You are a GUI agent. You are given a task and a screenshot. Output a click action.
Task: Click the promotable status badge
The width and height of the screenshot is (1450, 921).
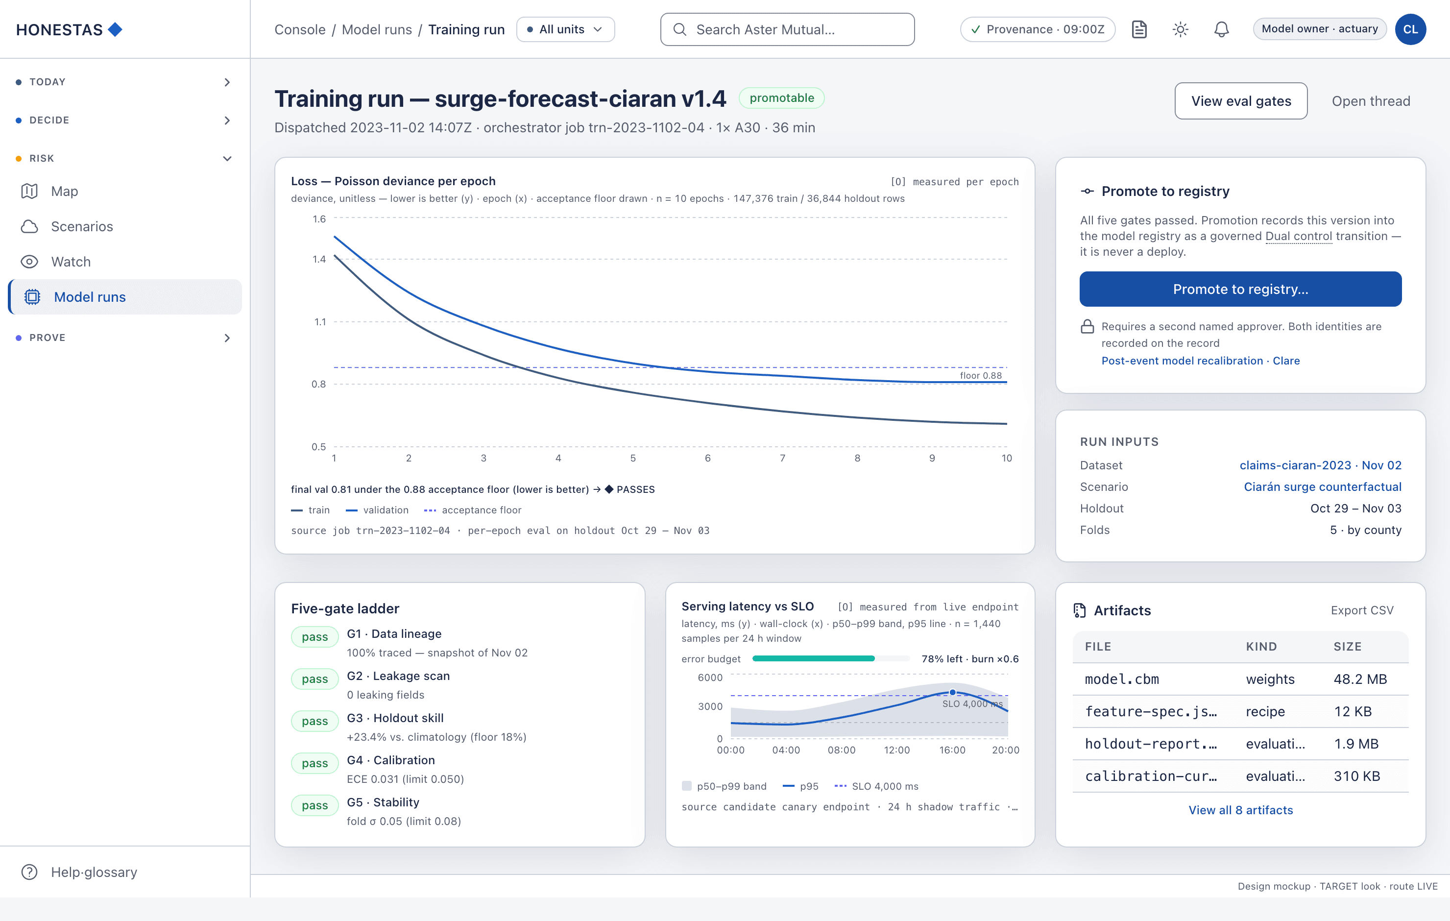tap(782, 97)
